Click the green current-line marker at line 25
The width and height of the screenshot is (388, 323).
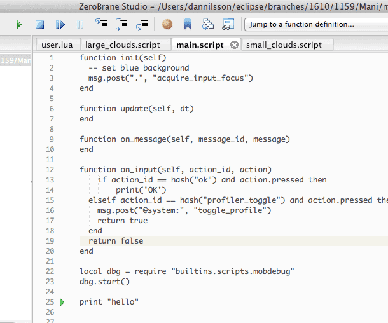pyautogui.click(x=62, y=302)
